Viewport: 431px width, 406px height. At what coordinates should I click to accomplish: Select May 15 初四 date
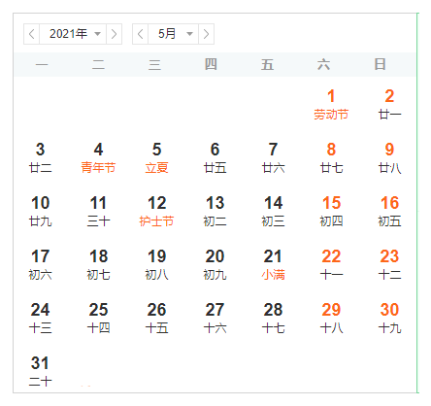331,211
